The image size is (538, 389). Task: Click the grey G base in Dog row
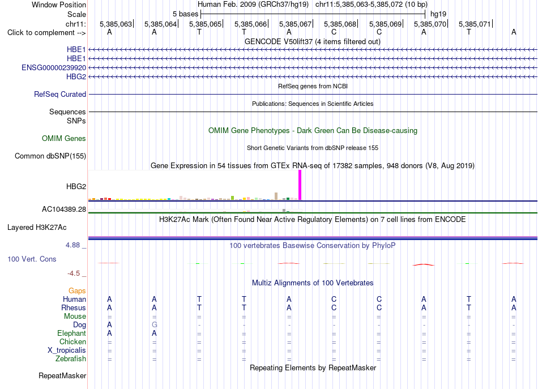(155, 324)
